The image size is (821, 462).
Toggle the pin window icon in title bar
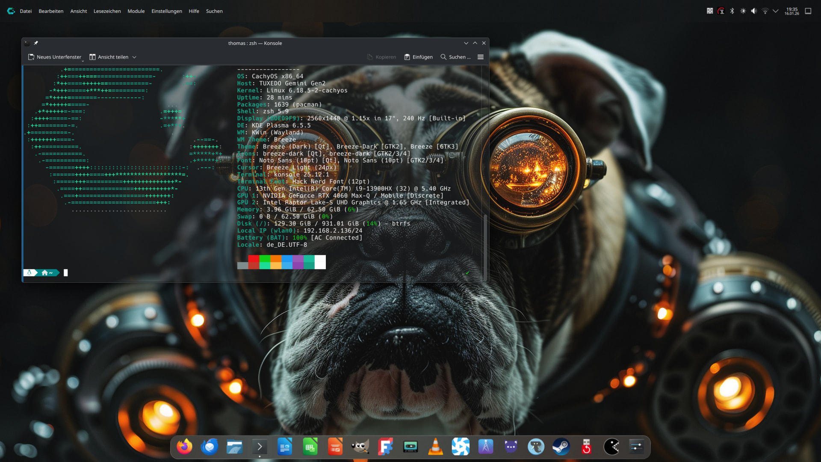[x=36, y=43]
